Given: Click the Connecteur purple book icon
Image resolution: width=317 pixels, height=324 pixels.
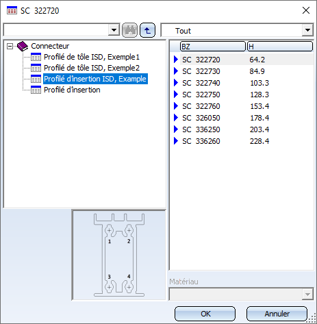Looking at the screenshot, I should 23,46.
